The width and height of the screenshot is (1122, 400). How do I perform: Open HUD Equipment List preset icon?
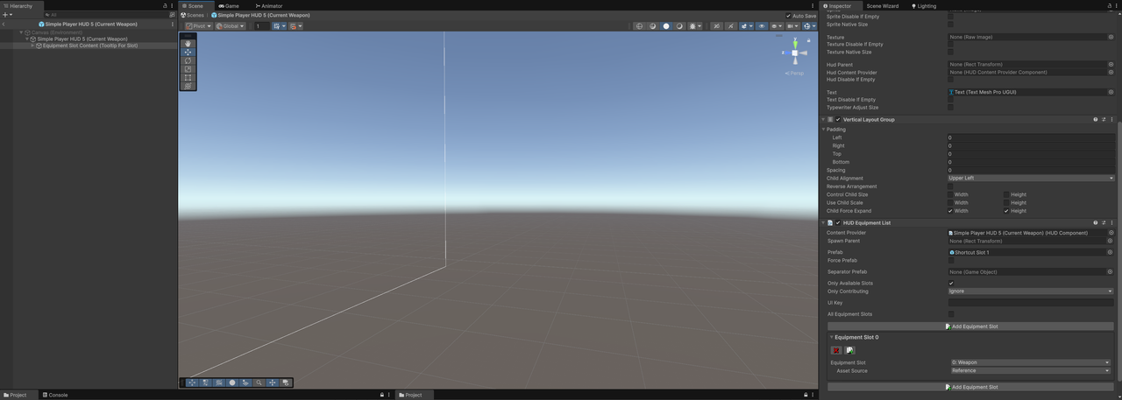point(1104,222)
